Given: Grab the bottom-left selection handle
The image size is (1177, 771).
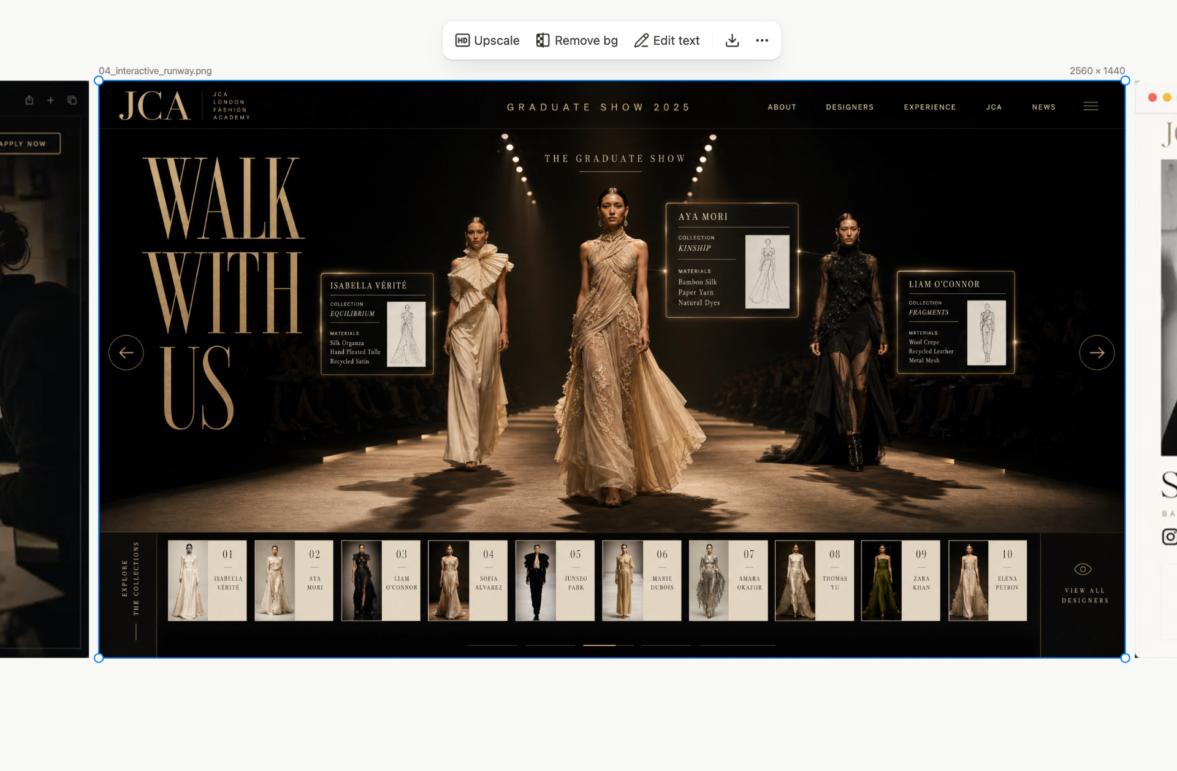Looking at the screenshot, I should [99, 658].
